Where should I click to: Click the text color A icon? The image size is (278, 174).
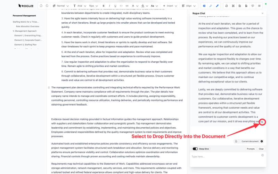(x=133, y=6)
